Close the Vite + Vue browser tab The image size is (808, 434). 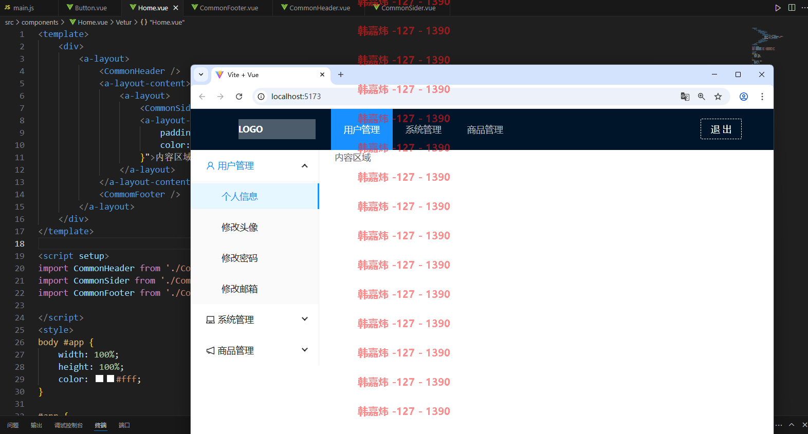tap(322, 75)
